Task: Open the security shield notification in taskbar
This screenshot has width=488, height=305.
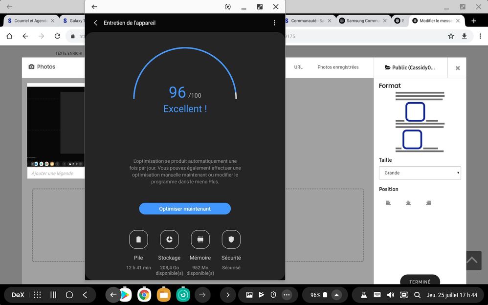Action: pos(273,295)
